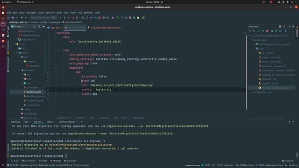299x168 pixels.
Task: Expand the doctrine_migration_versions table node
Action: point(254,44)
